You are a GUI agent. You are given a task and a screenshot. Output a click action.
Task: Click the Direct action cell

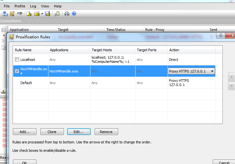pyautogui.click(x=191, y=60)
